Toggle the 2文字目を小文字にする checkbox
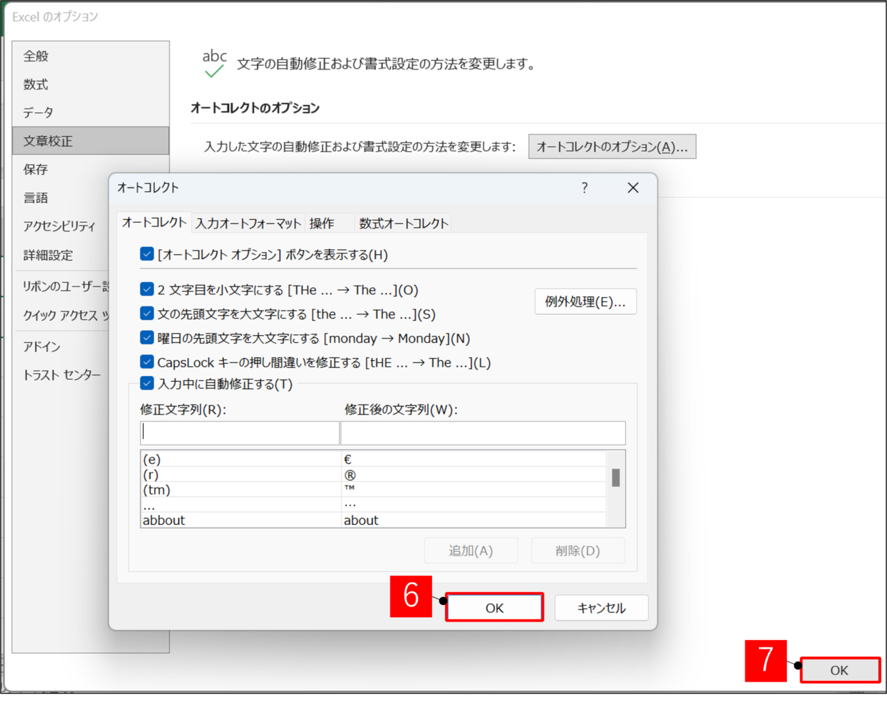The height and width of the screenshot is (701, 887). tap(147, 289)
